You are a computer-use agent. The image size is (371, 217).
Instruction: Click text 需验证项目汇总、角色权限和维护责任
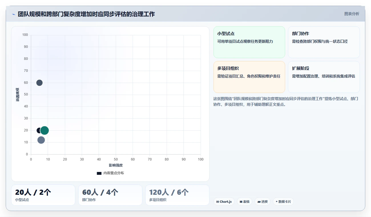[x=249, y=76]
